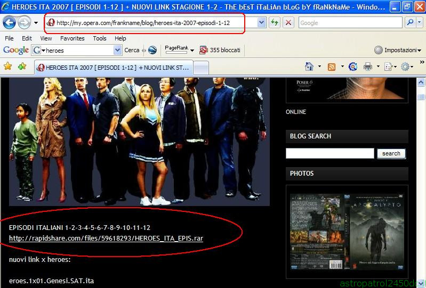Screen dimensions: 426x288
Task: Click the blue circular toolbar icon beside RSS
Action: point(352,67)
